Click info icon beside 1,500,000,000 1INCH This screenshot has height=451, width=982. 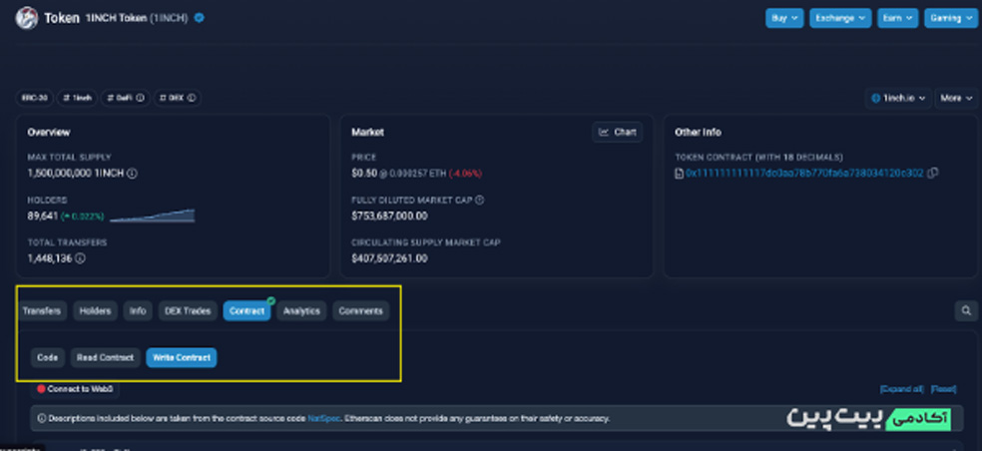(132, 174)
